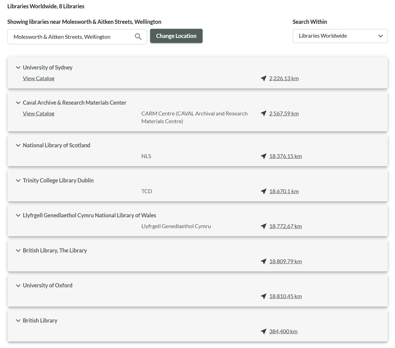Select the University of Sydney title
This screenshot has width=395, height=348.
pos(48,68)
